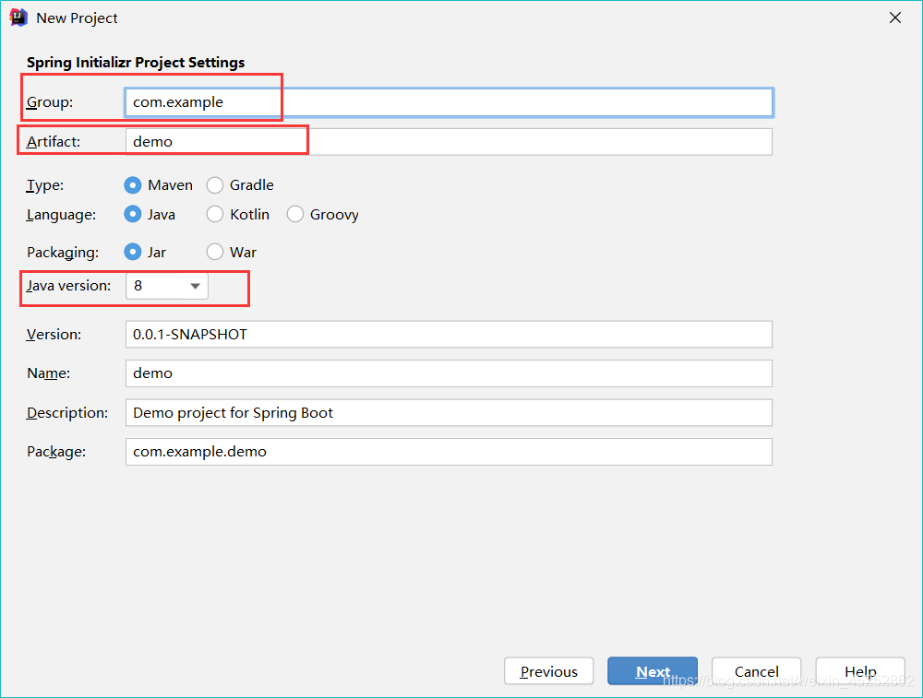Close the New Project dialog
Viewport: 923px width, 698px height.
(894, 18)
